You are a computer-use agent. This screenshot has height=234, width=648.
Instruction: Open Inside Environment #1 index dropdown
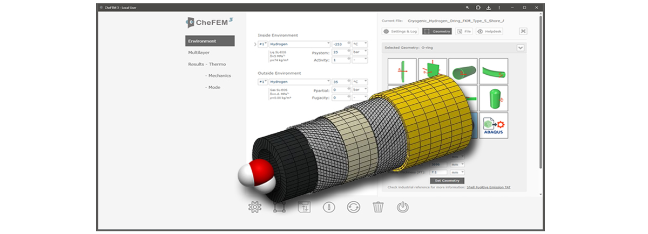[x=263, y=44]
